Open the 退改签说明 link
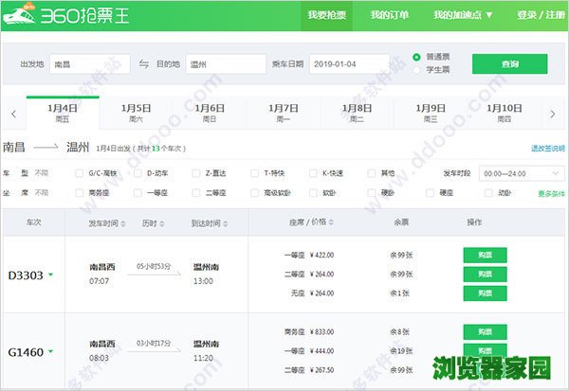This screenshot has height=391, width=569. tap(547, 149)
